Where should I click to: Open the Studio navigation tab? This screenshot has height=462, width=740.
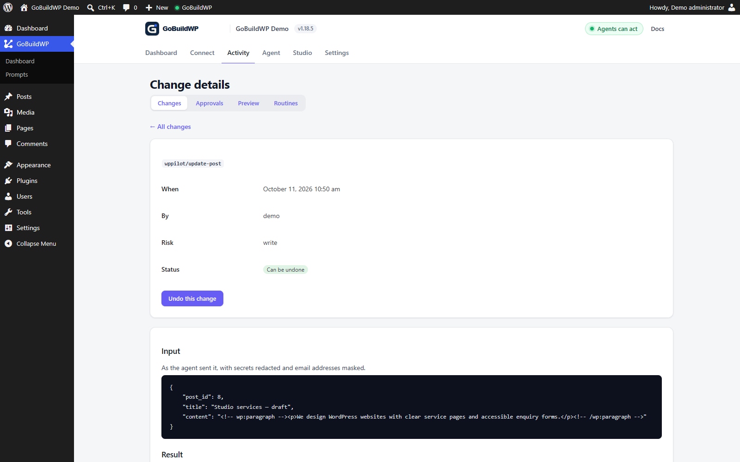(x=302, y=53)
